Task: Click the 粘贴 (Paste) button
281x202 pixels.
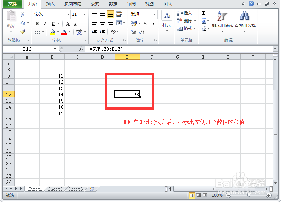Action: click(11, 19)
